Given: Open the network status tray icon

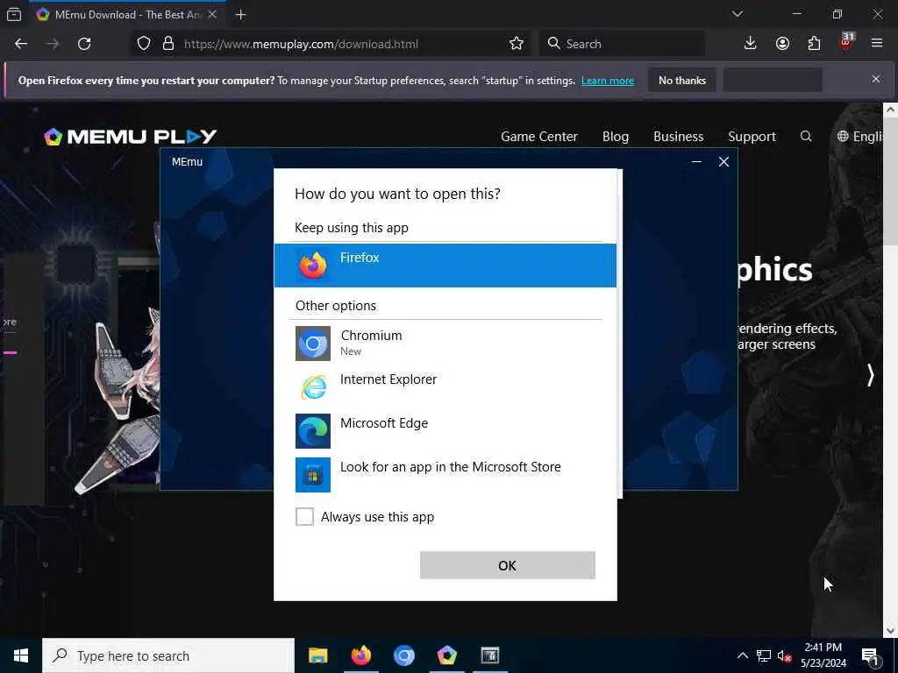Looking at the screenshot, I should point(764,655).
